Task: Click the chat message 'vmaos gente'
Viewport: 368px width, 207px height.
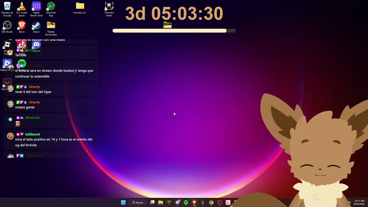Action: click(x=25, y=107)
